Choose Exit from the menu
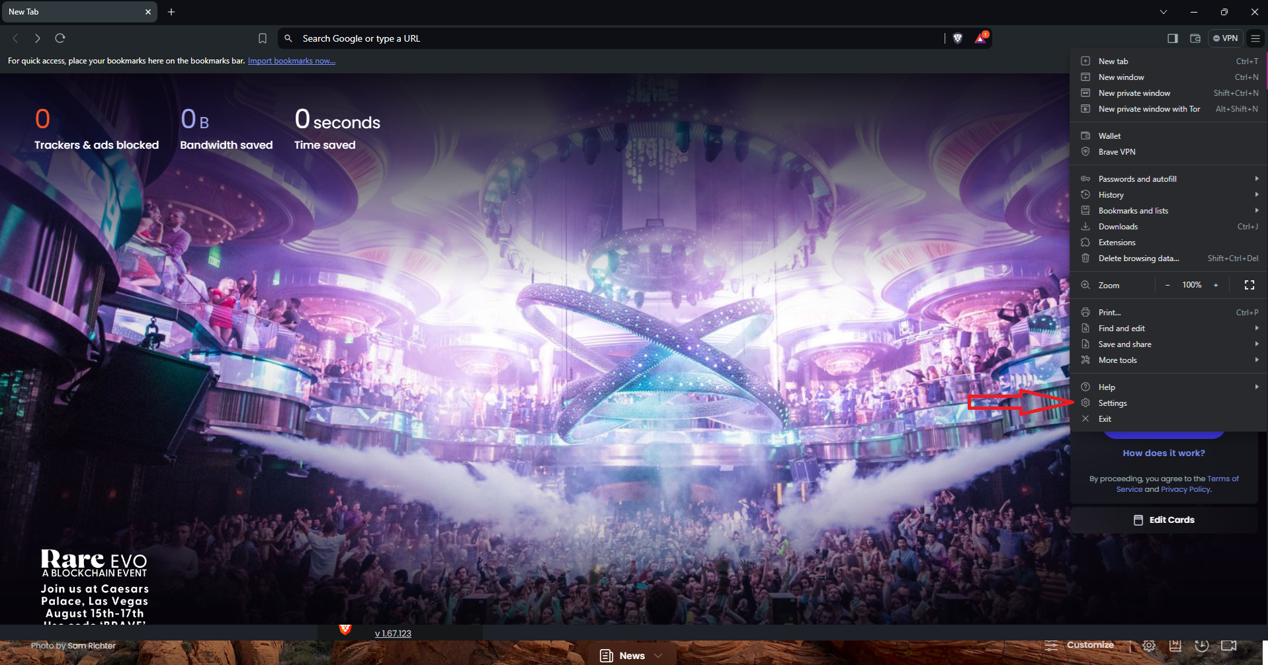The height and width of the screenshot is (665, 1268). pyautogui.click(x=1169, y=419)
